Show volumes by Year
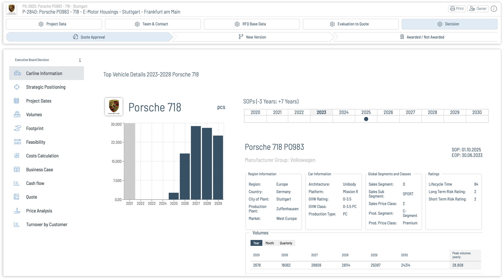This screenshot has height=279, width=503. [x=256, y=243]
